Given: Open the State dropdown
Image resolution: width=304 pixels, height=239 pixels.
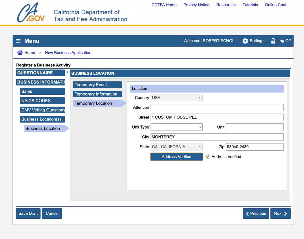Looking at the screenshot, I should 176,147.
